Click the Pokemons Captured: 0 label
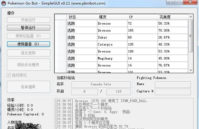The height and width of the screenshot is (129, 199). coord(26,114)
